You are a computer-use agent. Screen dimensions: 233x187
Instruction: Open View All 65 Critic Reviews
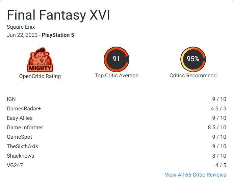tap(195, 175)
